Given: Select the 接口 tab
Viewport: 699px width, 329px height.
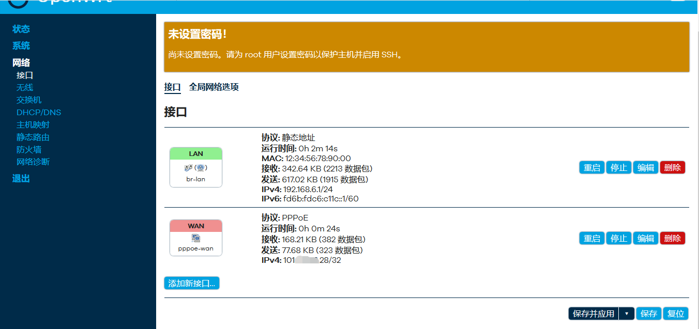Looking at the screenshot, I should click(x=172, y=87).
